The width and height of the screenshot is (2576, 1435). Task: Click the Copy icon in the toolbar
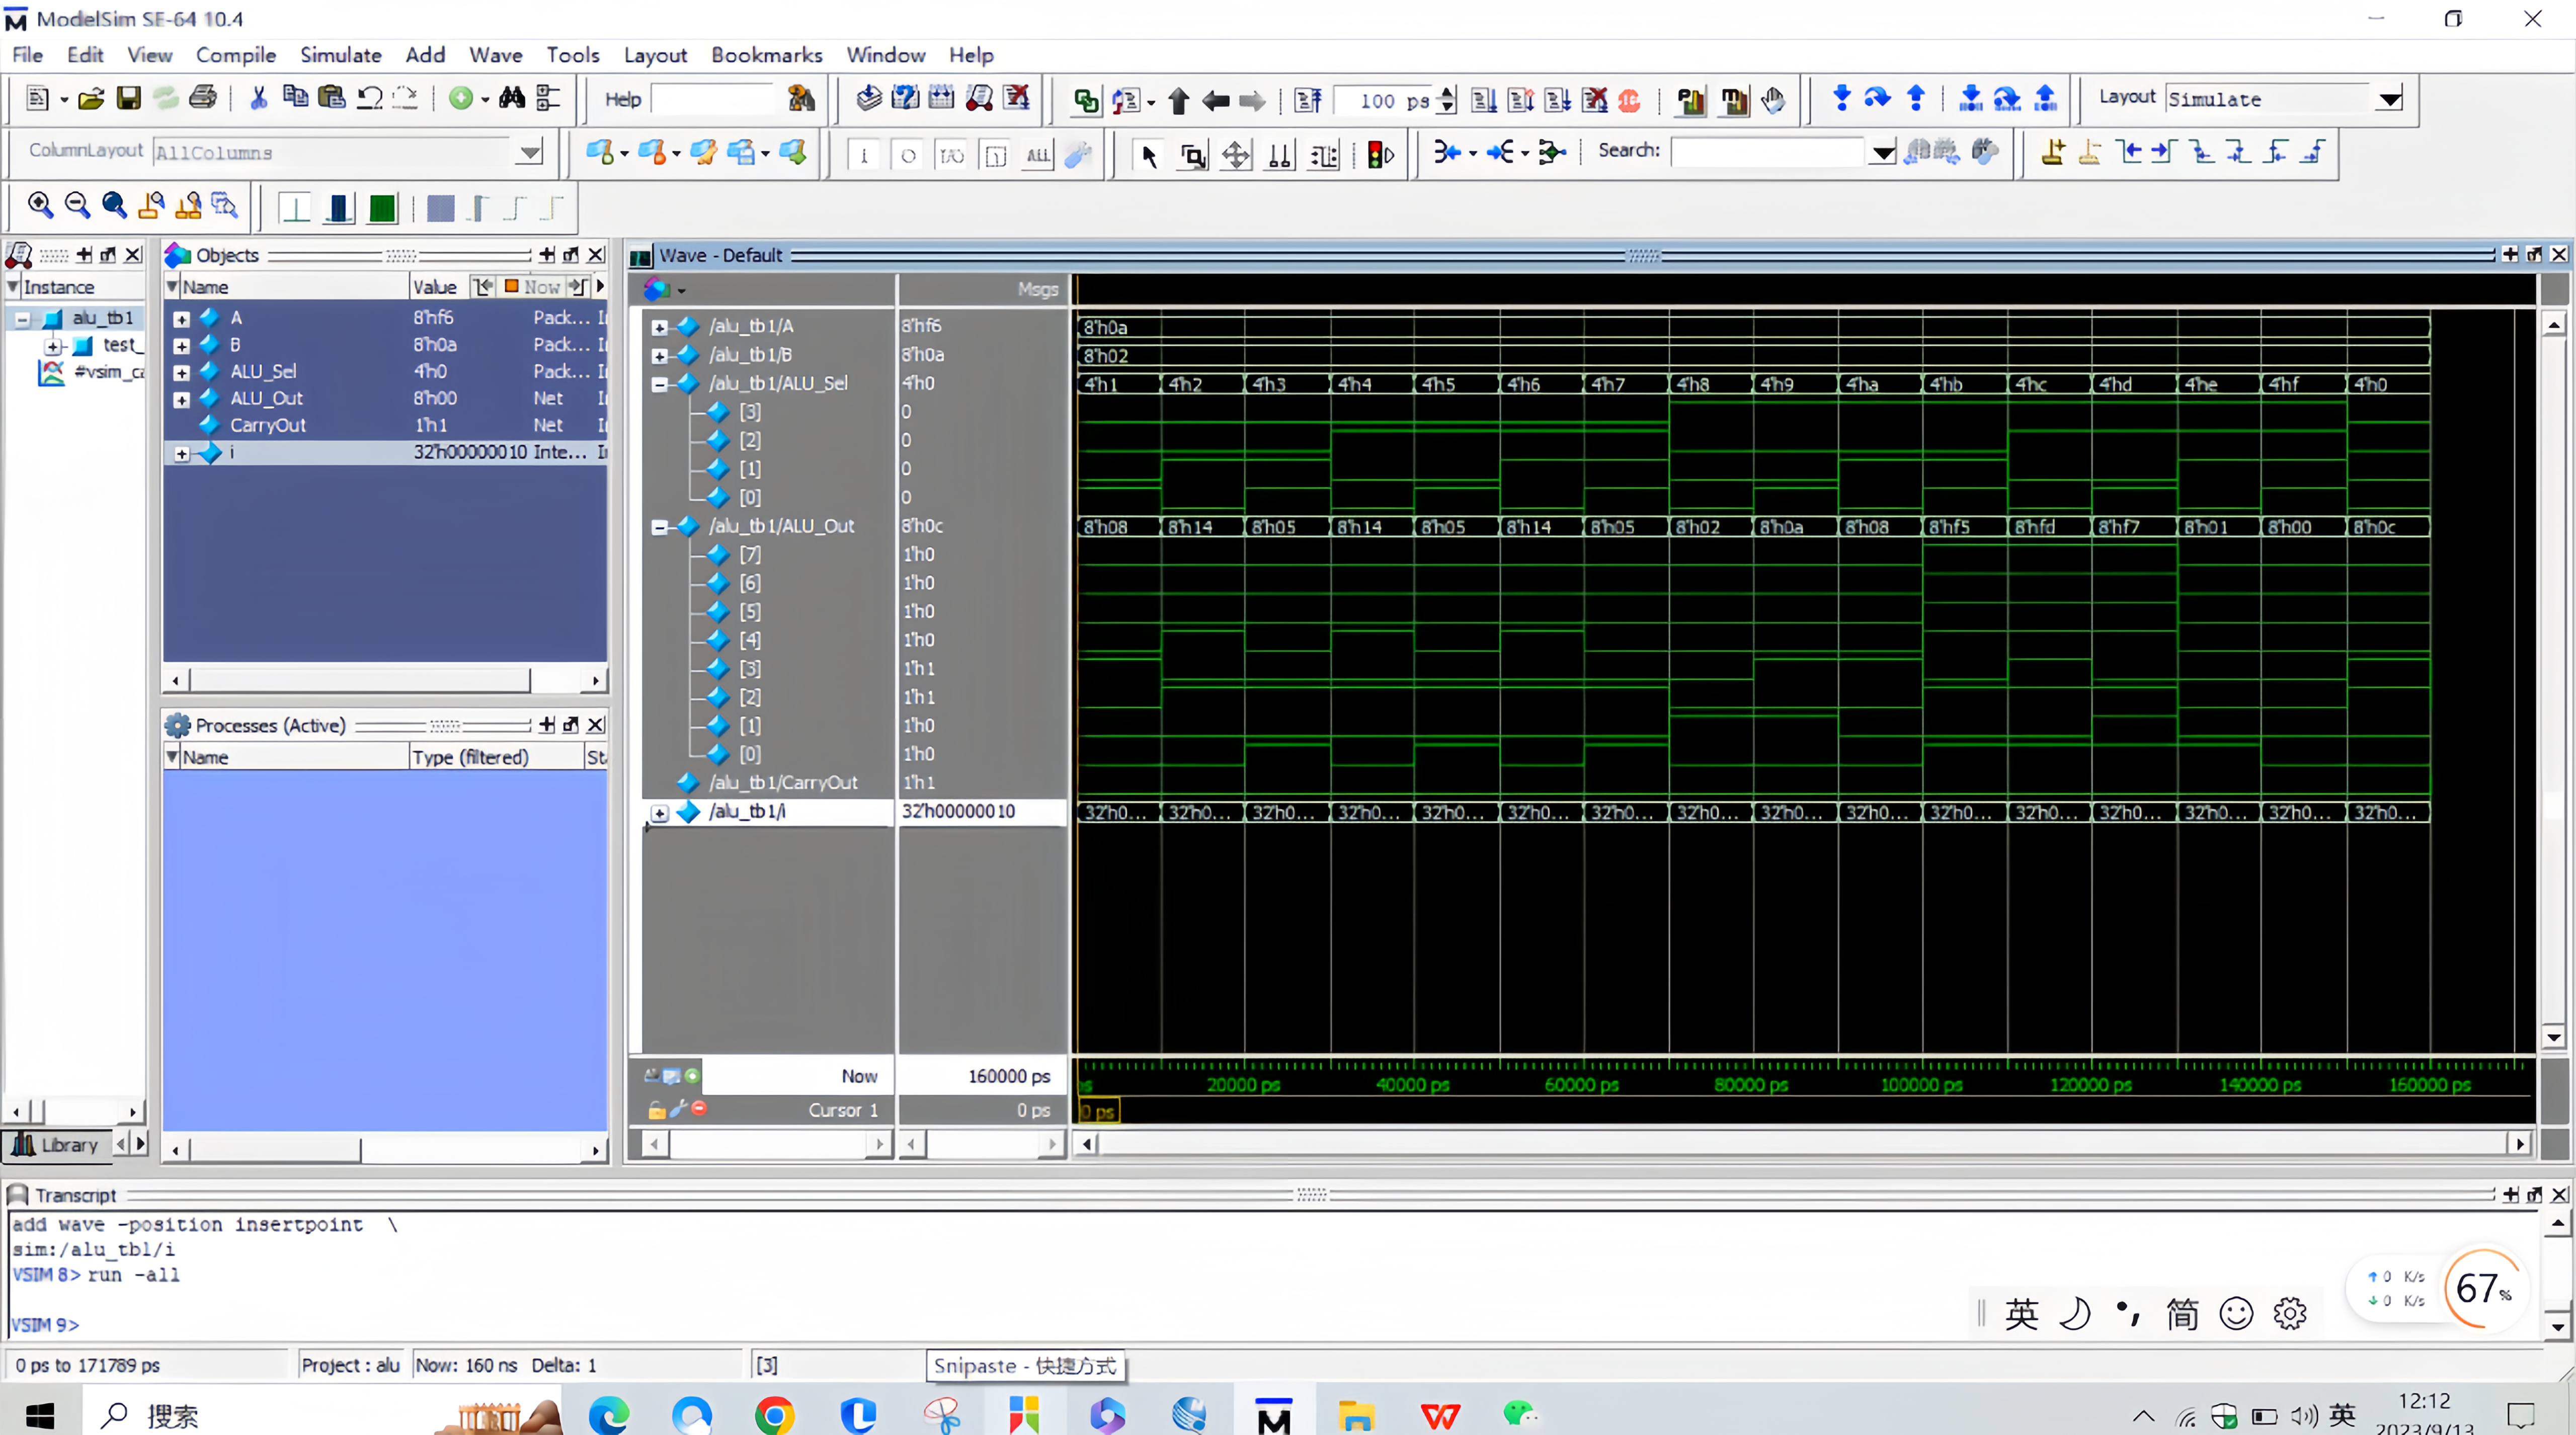(x=295, y=98)
